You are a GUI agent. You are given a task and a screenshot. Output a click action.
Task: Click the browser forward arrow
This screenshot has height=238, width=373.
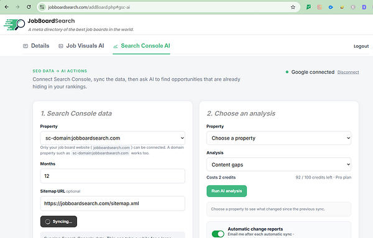tap(17, 7)
